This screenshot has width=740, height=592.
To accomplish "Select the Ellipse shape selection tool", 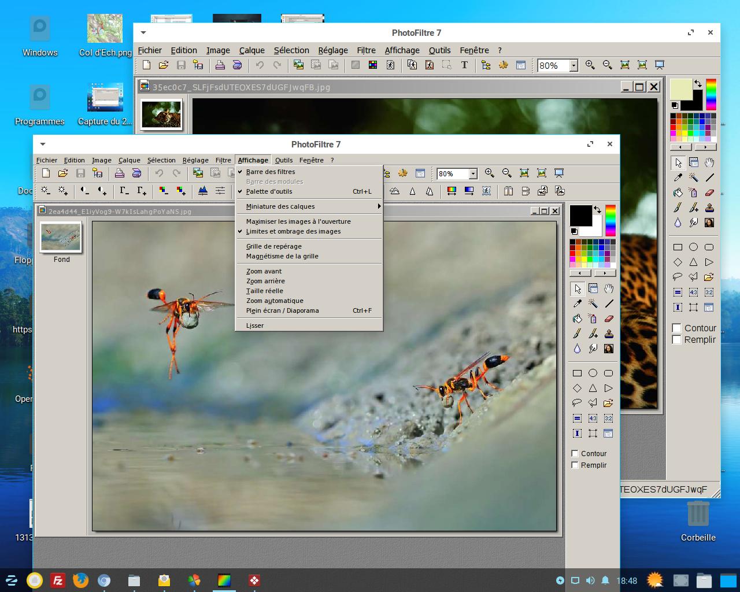I will click(593, 373).
